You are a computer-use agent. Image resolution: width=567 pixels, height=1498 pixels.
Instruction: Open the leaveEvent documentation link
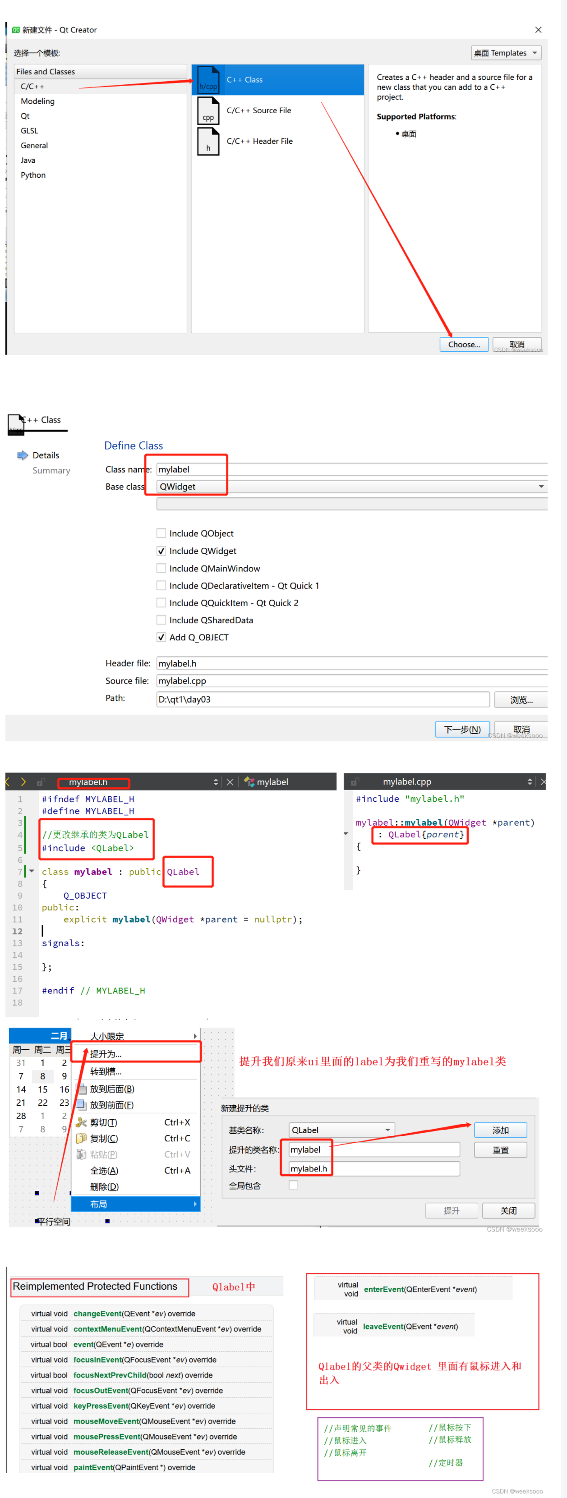click(383, 1327)
